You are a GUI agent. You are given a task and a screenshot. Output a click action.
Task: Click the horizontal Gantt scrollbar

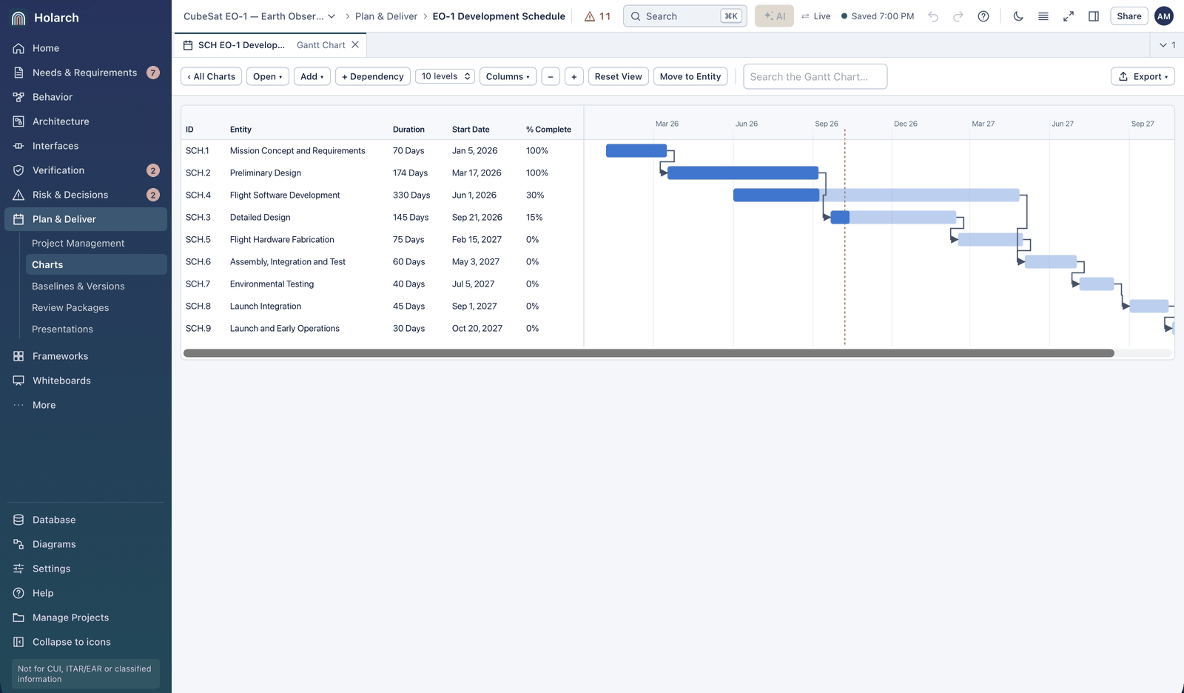point(649,353)
